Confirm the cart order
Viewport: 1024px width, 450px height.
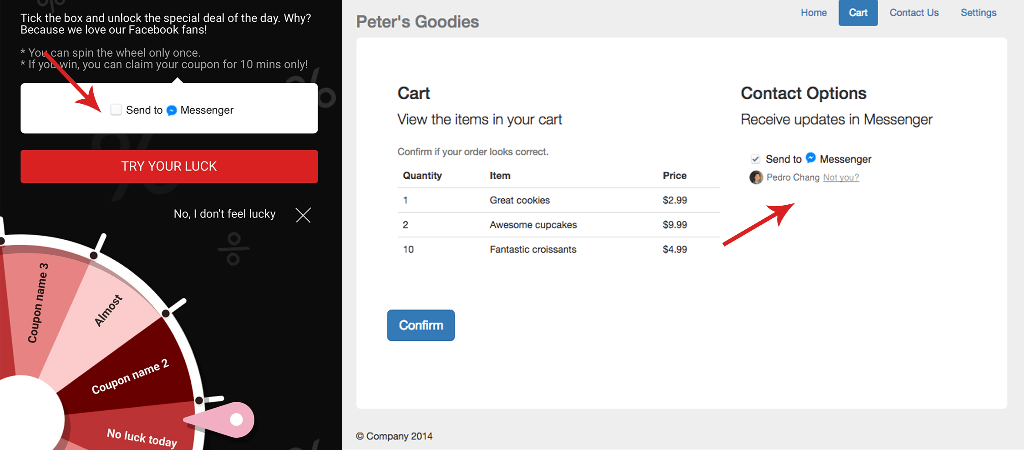(421, 325)
